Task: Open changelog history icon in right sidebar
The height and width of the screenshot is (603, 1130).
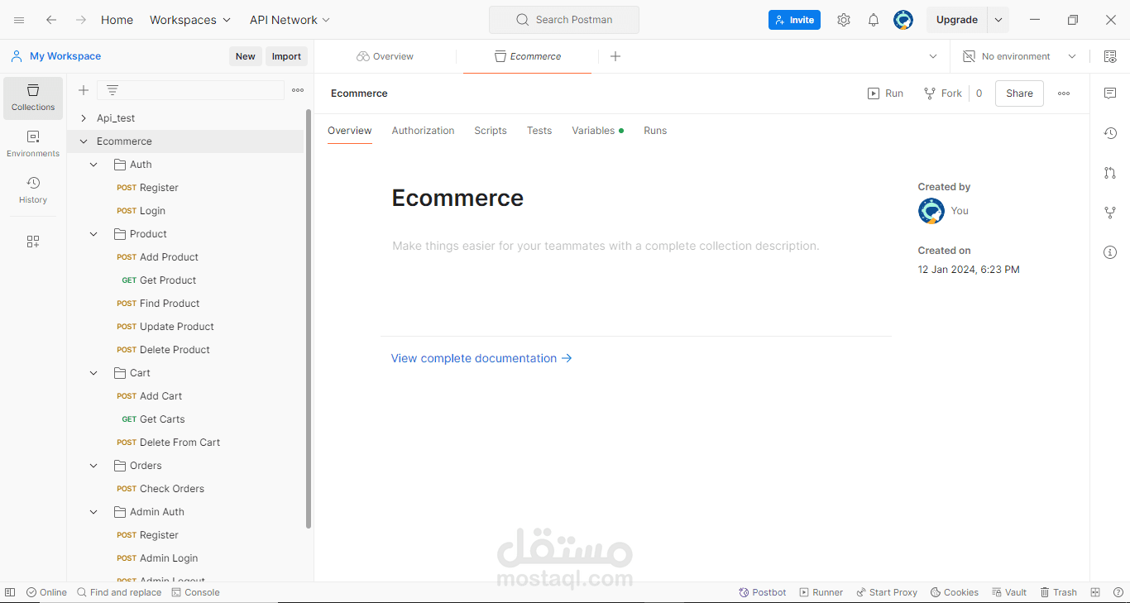Action: coord(1110,133)
